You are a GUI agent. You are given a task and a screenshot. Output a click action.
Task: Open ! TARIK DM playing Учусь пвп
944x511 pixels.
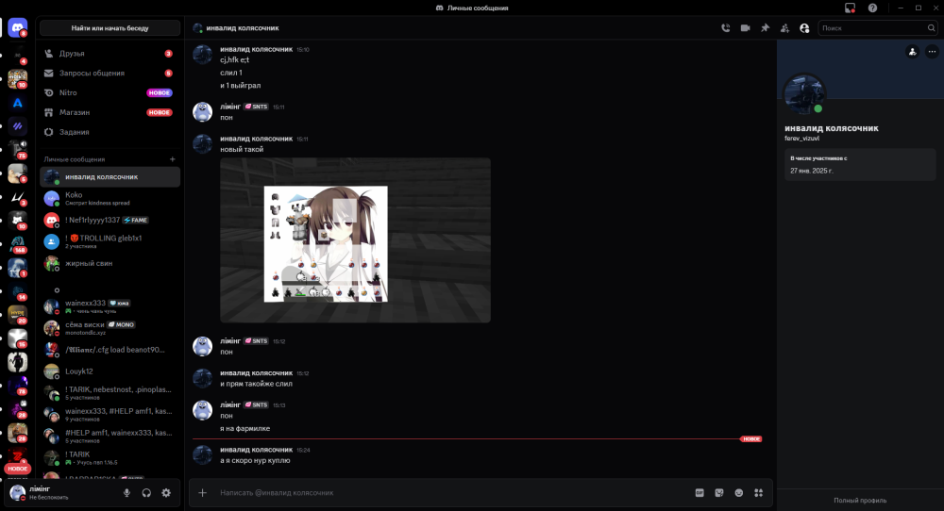(110, 457)
